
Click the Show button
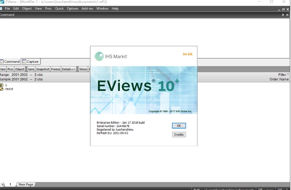[x=83, y=69]
